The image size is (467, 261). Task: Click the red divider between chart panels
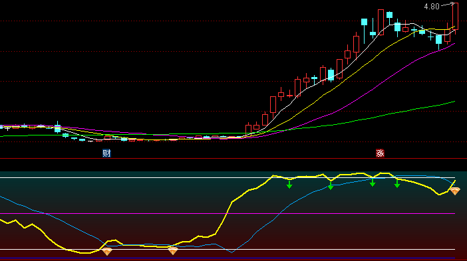coord(234,159)
